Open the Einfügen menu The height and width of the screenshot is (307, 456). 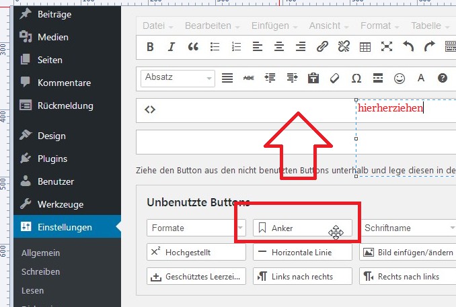[x=274, y=26]
